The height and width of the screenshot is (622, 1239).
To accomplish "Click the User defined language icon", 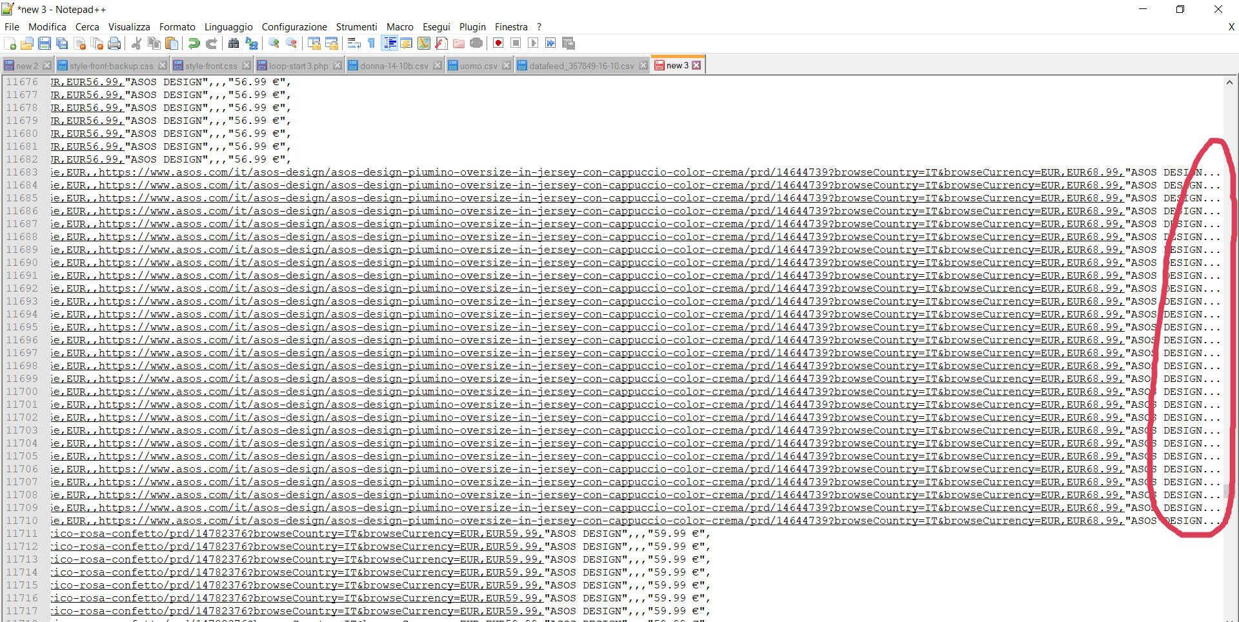I will click(x=406, y=43).
